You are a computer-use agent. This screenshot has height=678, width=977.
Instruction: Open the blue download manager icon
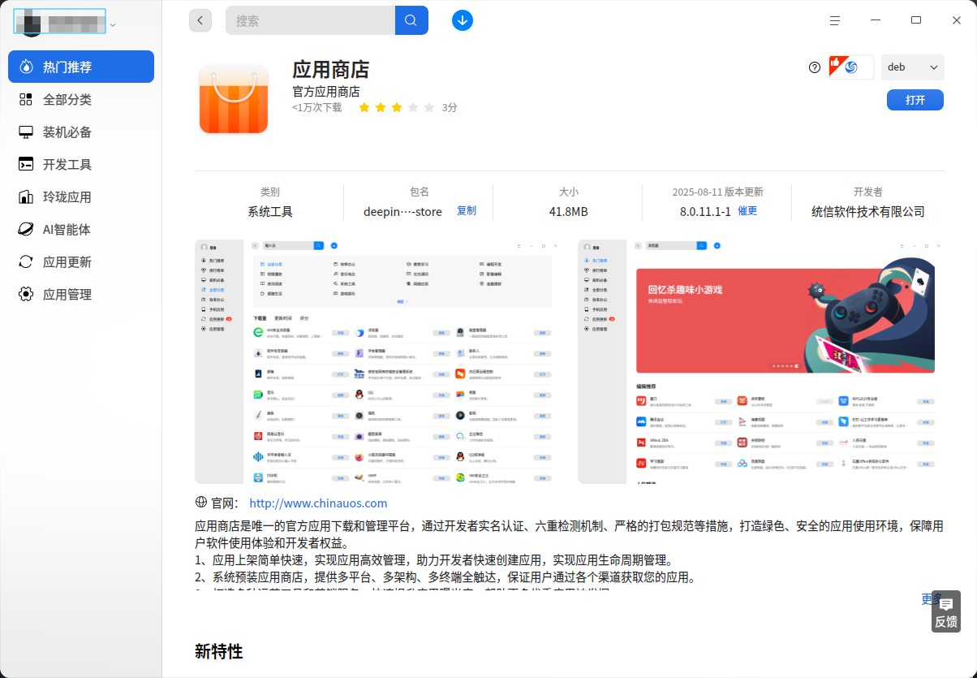(x=463, y=20)
